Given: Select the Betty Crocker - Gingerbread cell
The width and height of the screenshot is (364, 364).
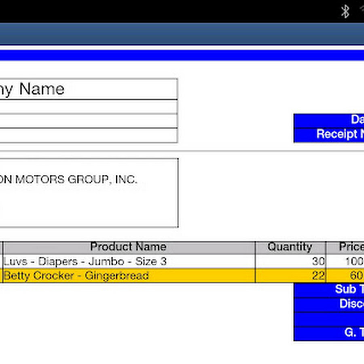Looking at the screenshot, I should tap(129, 275).
